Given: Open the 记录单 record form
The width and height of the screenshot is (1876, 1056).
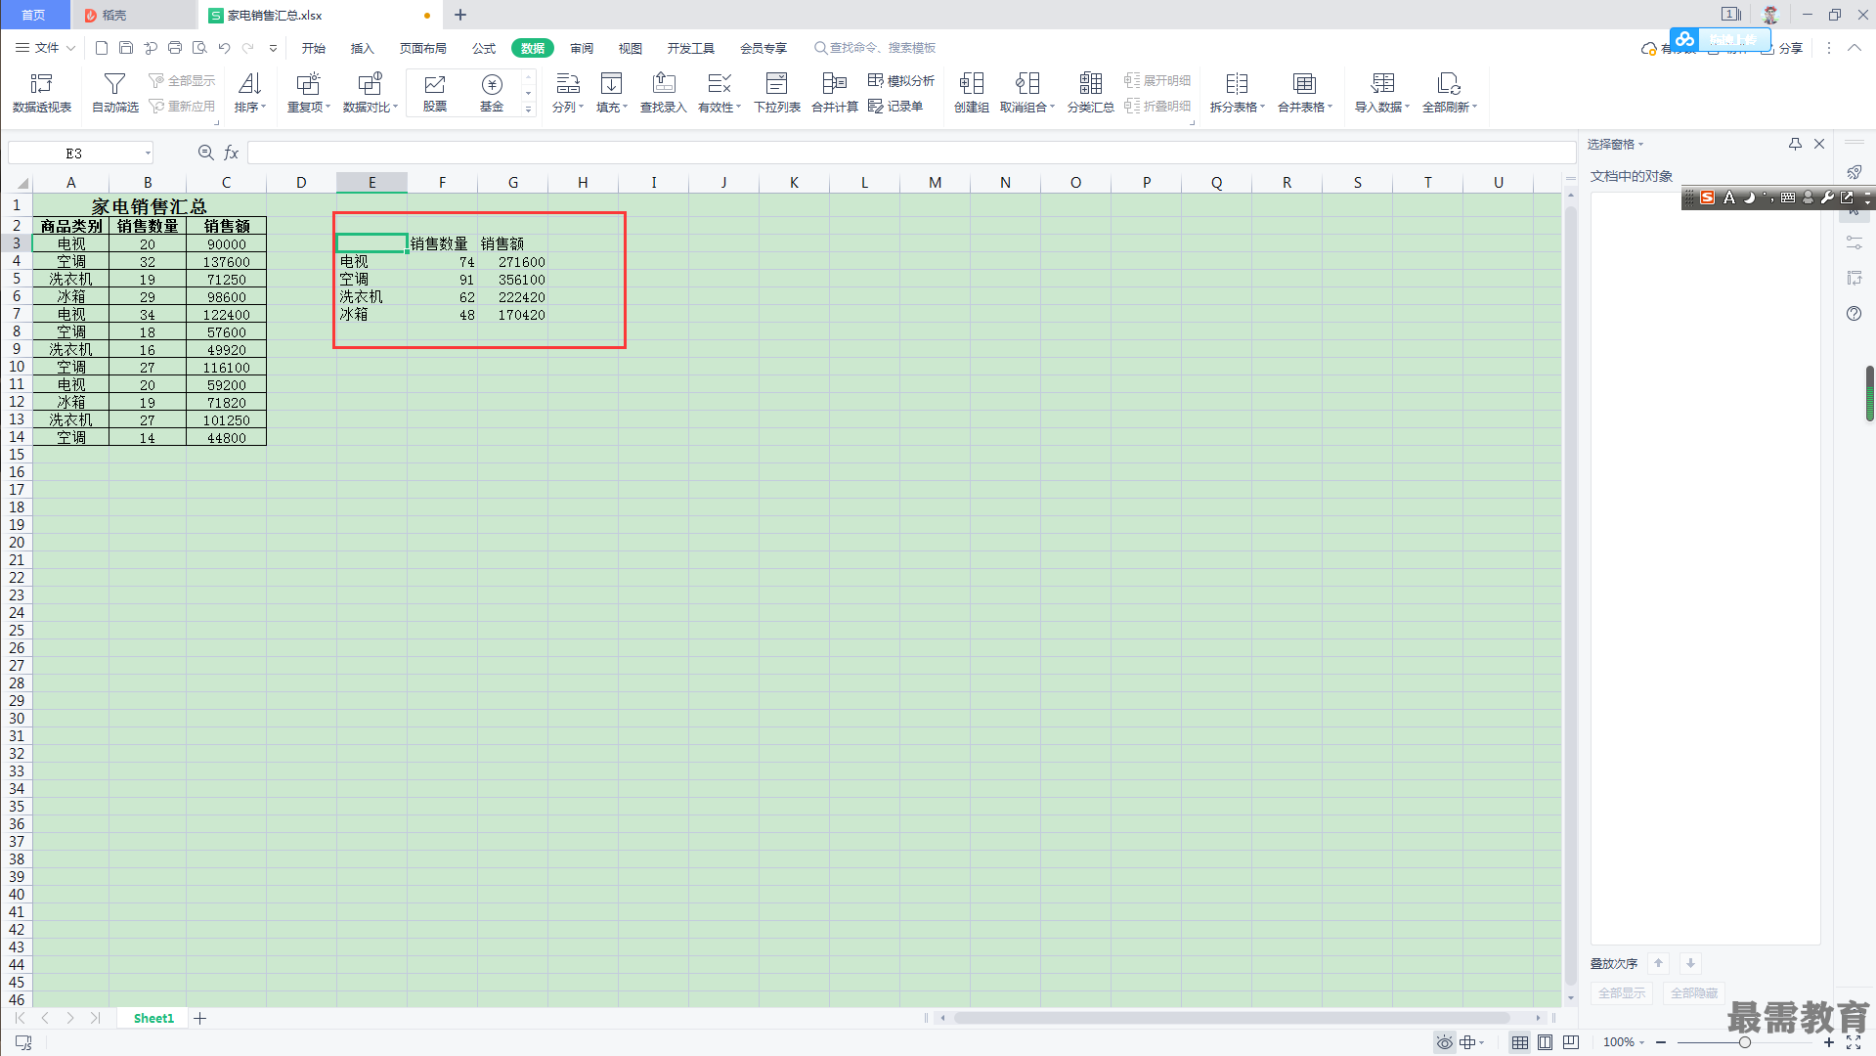Looking at the screenshot, I should pos(895,106).
